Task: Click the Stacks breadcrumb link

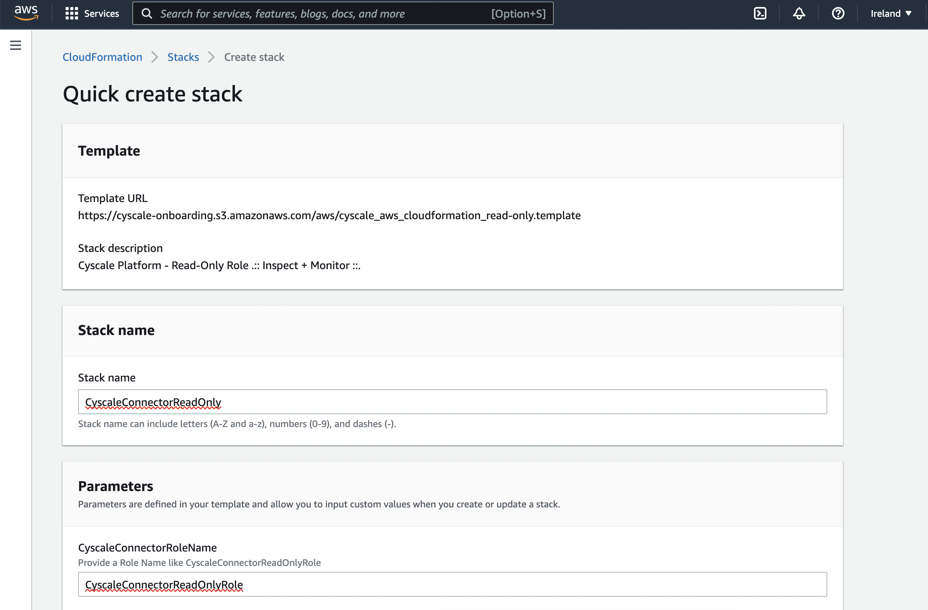Action: pyautogui.click(x=184, y=57)
